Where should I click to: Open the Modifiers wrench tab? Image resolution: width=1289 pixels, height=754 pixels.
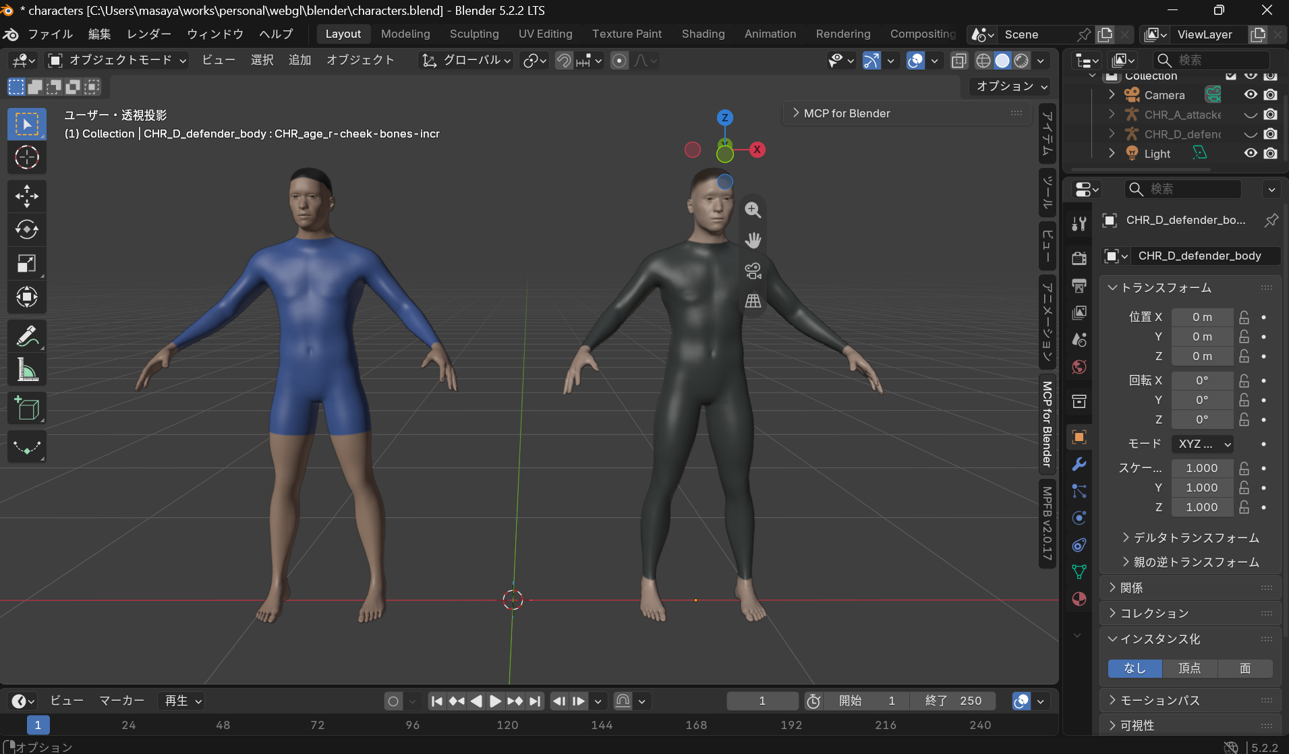(1079, 464)
